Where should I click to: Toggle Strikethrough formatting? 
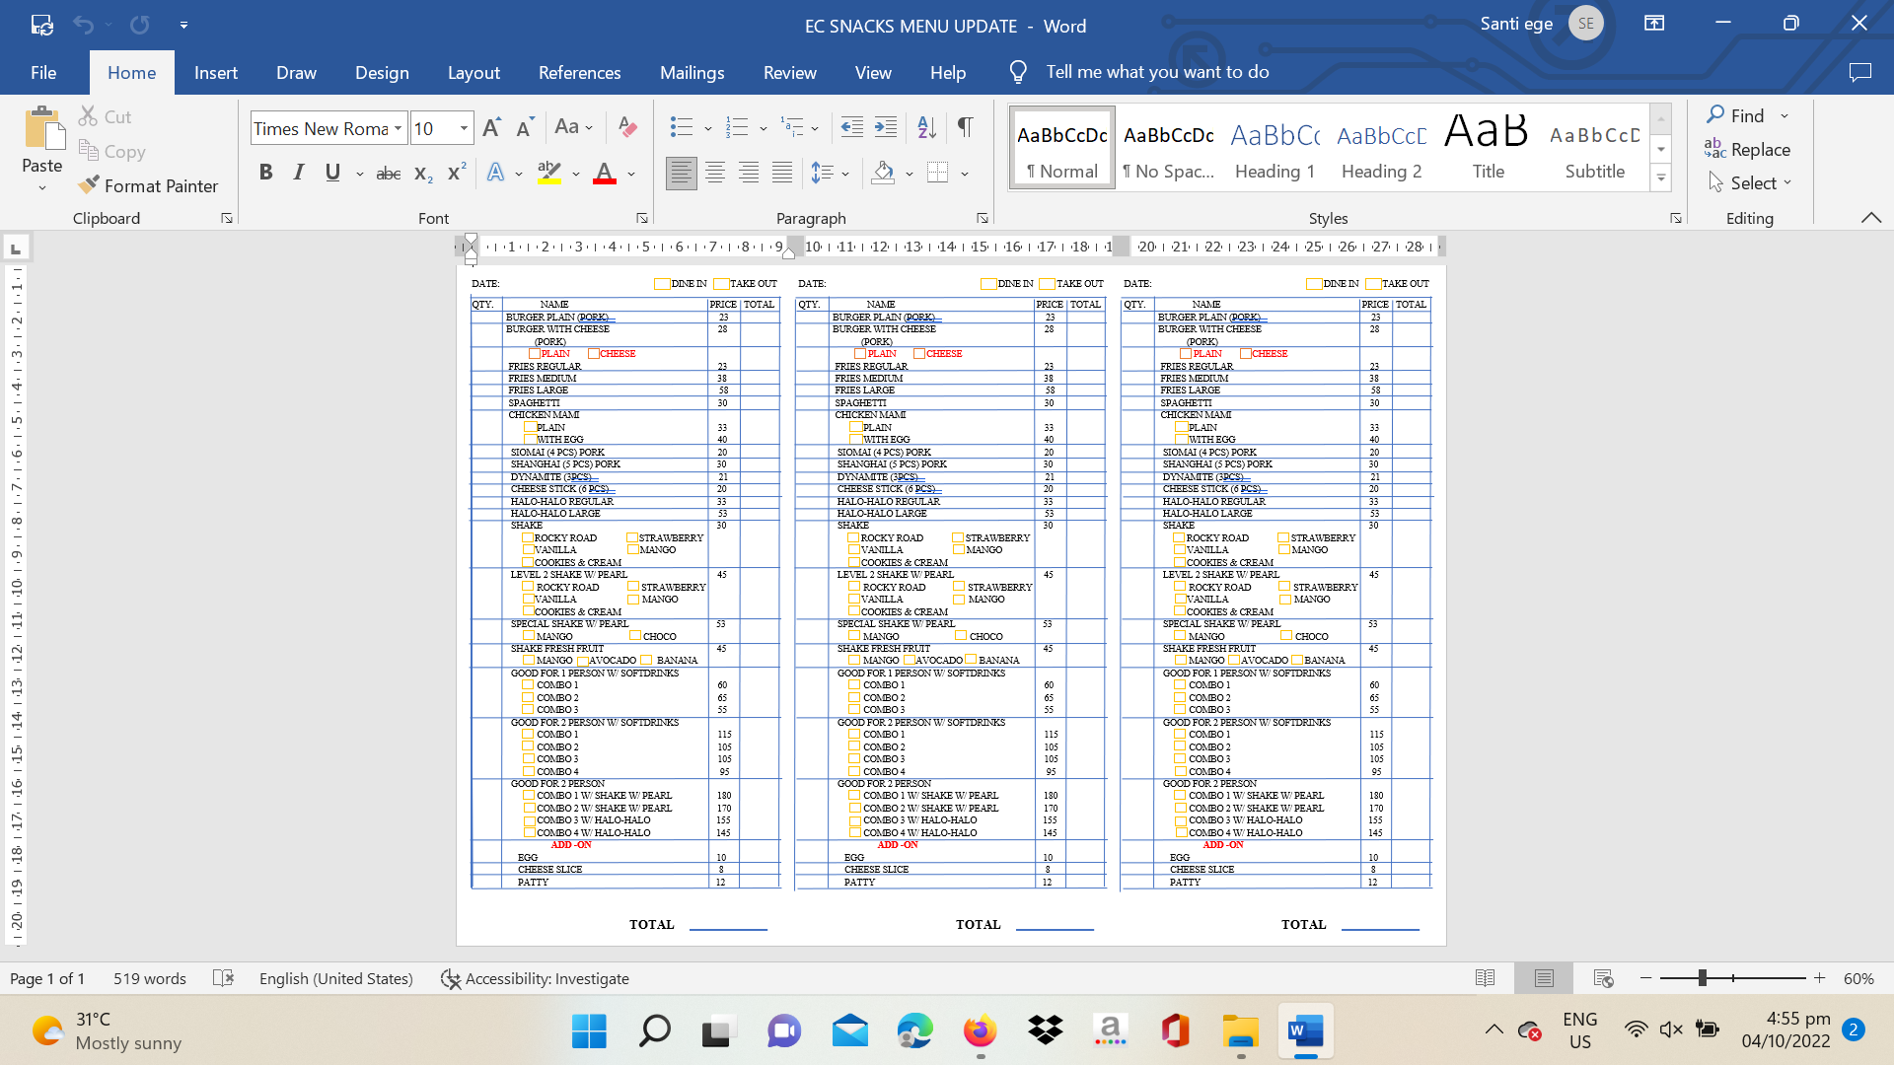pyautogui.click(x=389, y=174)
